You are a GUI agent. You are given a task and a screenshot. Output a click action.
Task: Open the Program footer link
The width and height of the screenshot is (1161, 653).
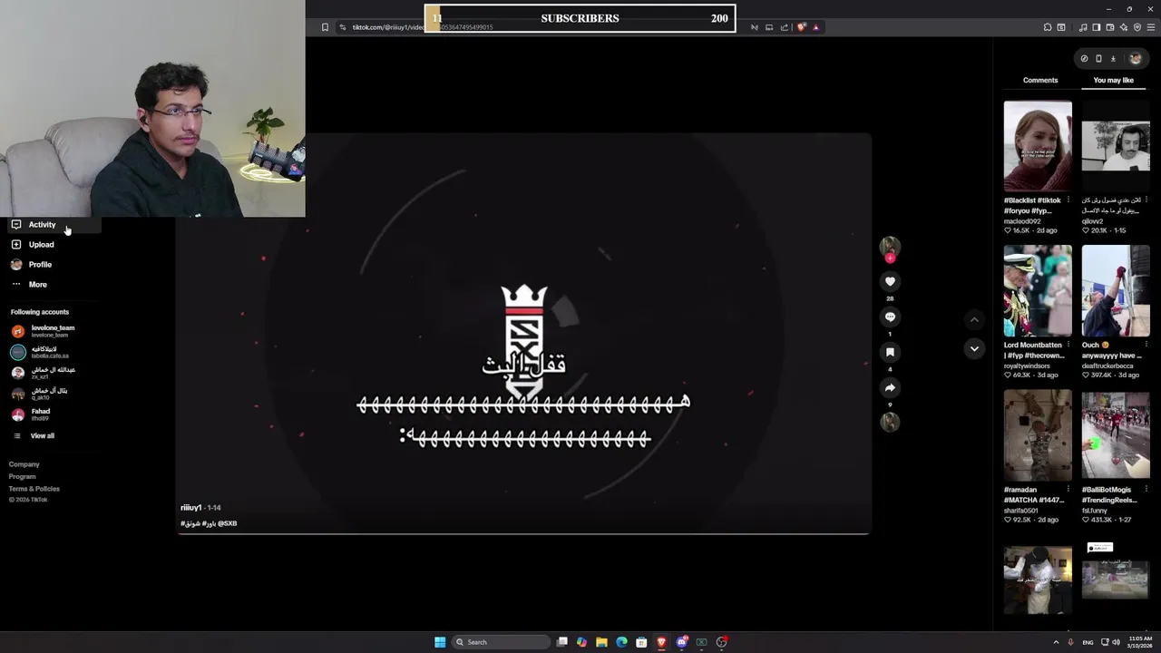coord(23,476)
